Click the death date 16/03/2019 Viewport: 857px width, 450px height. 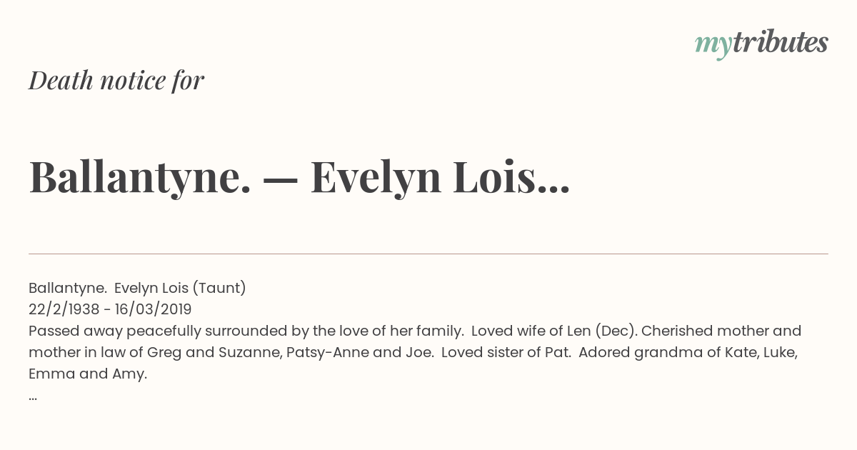coord(154,309)
